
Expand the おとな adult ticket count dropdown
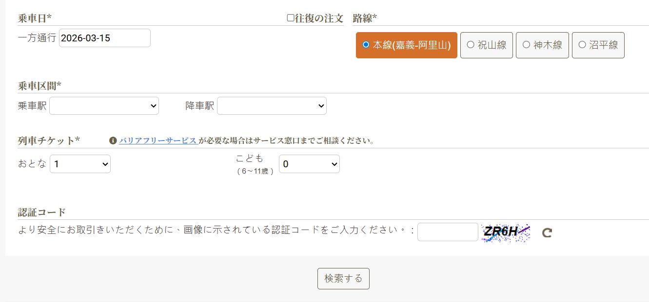pos(80,164)
